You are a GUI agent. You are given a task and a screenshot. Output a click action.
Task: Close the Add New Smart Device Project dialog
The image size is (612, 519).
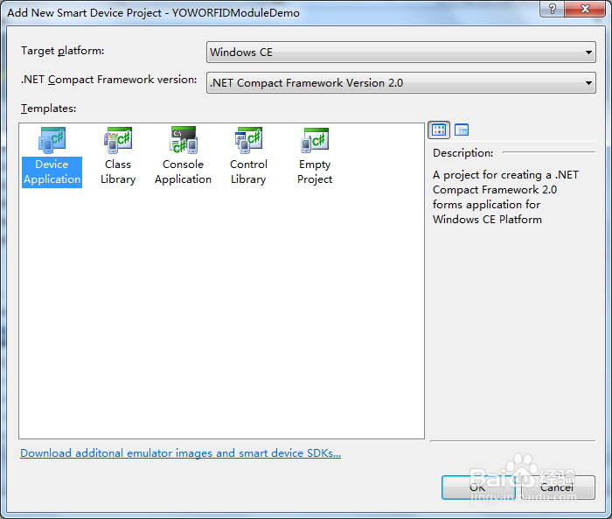click(585, 9)
